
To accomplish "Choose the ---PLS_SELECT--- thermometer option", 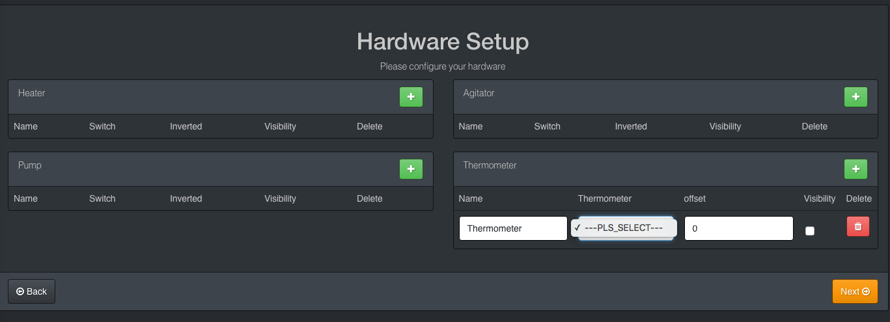I will (624, 228).
